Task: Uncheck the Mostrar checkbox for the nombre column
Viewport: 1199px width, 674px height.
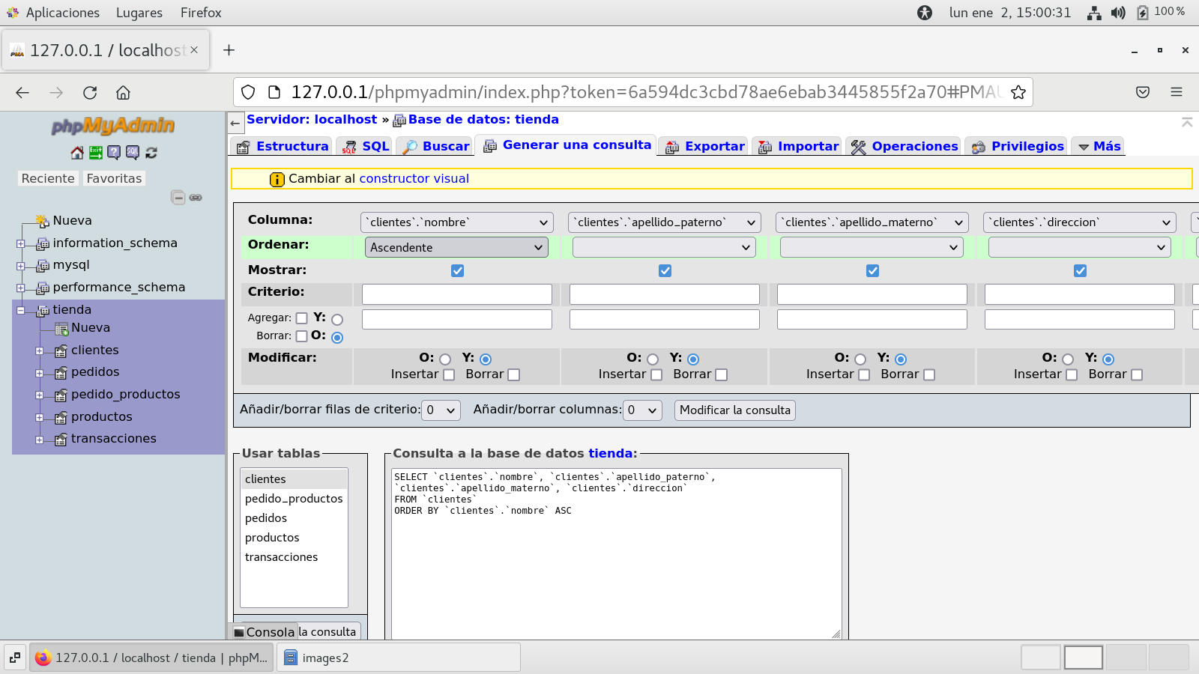Action: pyautogui.click(x=457, y=270)
